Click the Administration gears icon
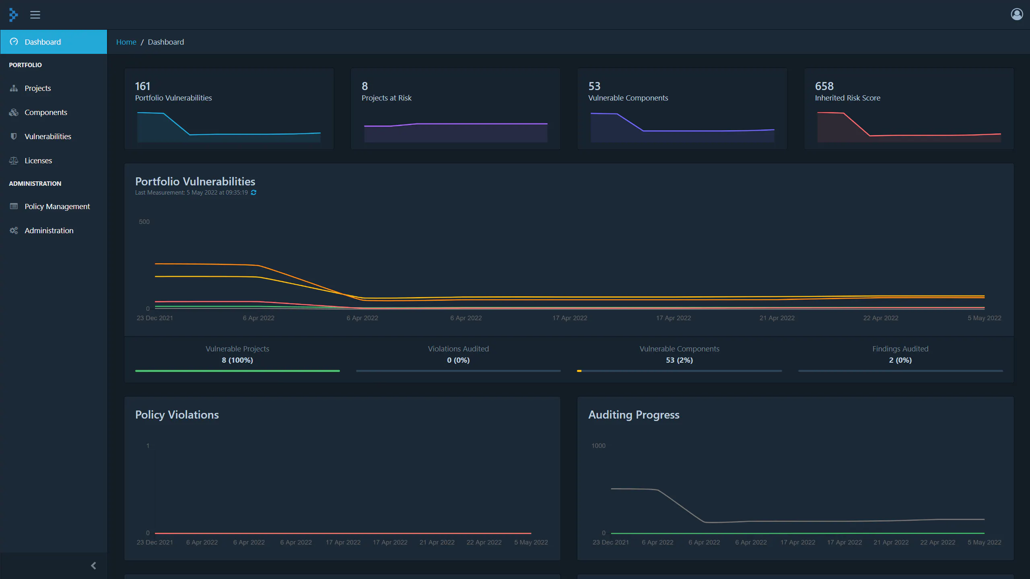Viewport: 1030px width, 579px height. pos(14,230)
